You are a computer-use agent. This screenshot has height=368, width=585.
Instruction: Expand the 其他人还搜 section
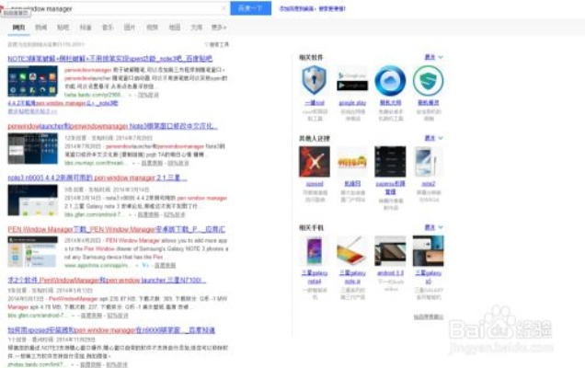click(x=430, y=138)
